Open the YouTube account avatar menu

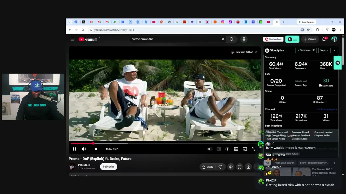coord(334,39)
